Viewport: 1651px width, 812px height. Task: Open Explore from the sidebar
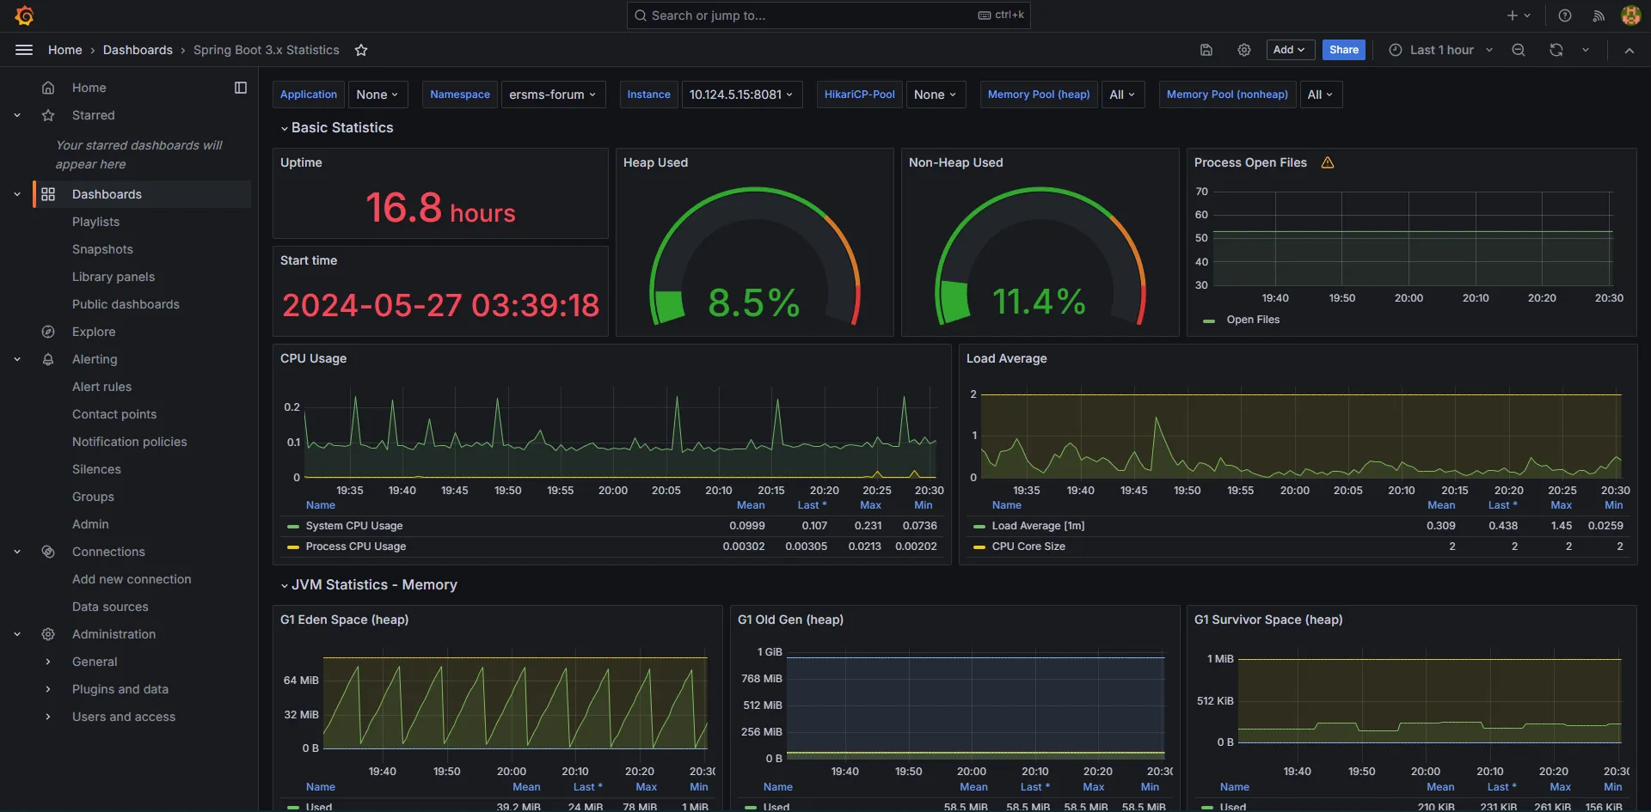click(93, 332)
